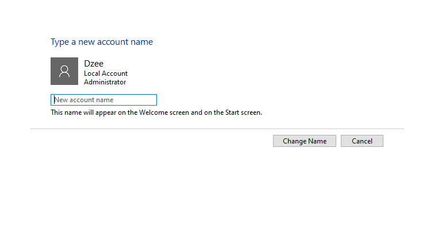Click the account picture beside Dzee
The image size is (442, 229).
point(64,71)
